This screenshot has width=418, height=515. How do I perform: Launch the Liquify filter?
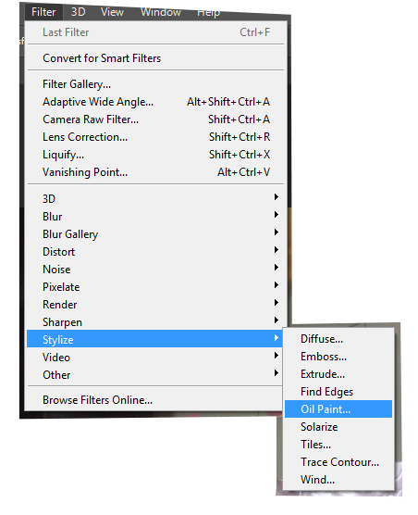click(154, 155)
